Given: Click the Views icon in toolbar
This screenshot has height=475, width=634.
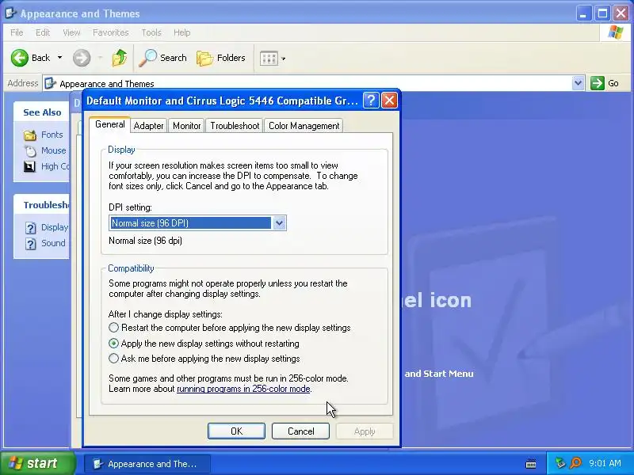Looking at the screenshot, I should 269,59.
